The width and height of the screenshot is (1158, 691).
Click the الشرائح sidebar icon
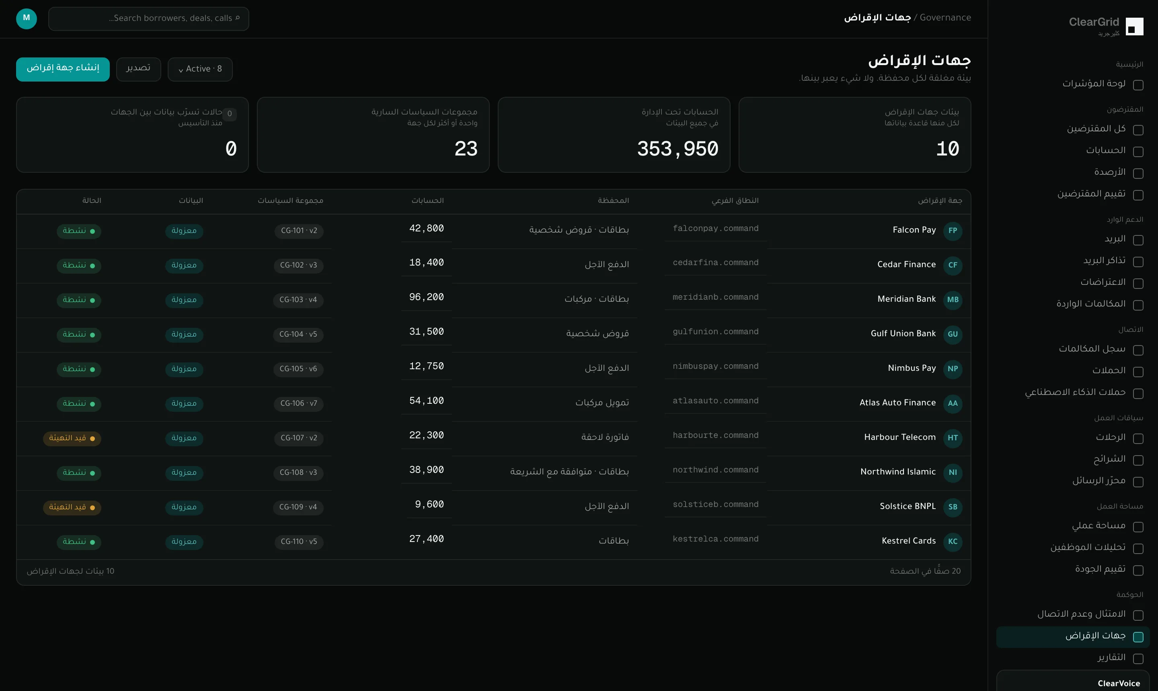point(1138,460)
